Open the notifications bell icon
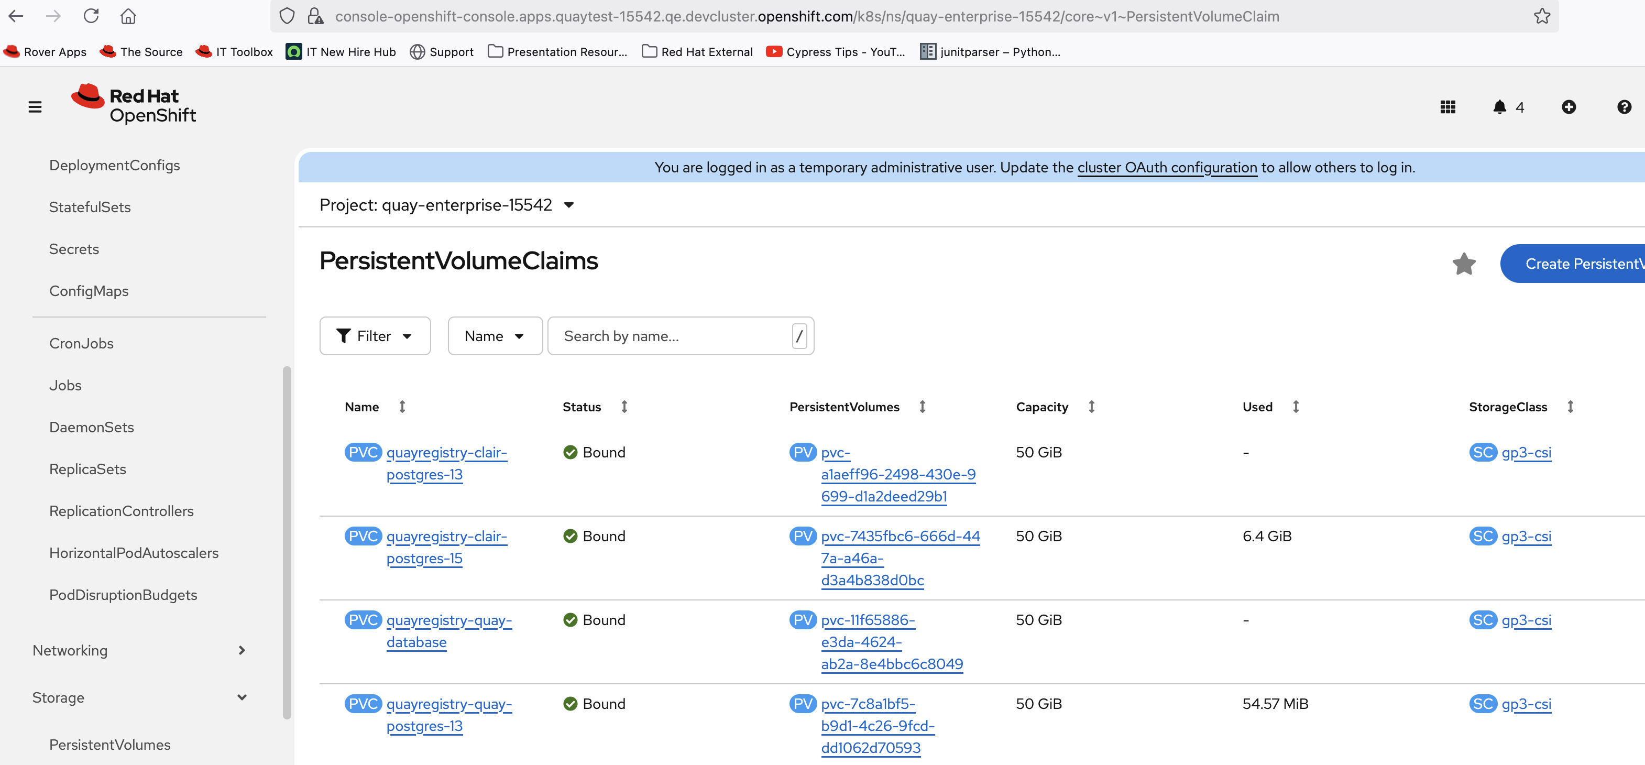This screenshot has height=765, width=1645. tap(1499, 107)
